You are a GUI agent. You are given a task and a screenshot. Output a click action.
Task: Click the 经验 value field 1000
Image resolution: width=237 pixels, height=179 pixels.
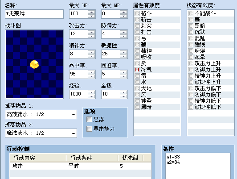tap(78, 94)
